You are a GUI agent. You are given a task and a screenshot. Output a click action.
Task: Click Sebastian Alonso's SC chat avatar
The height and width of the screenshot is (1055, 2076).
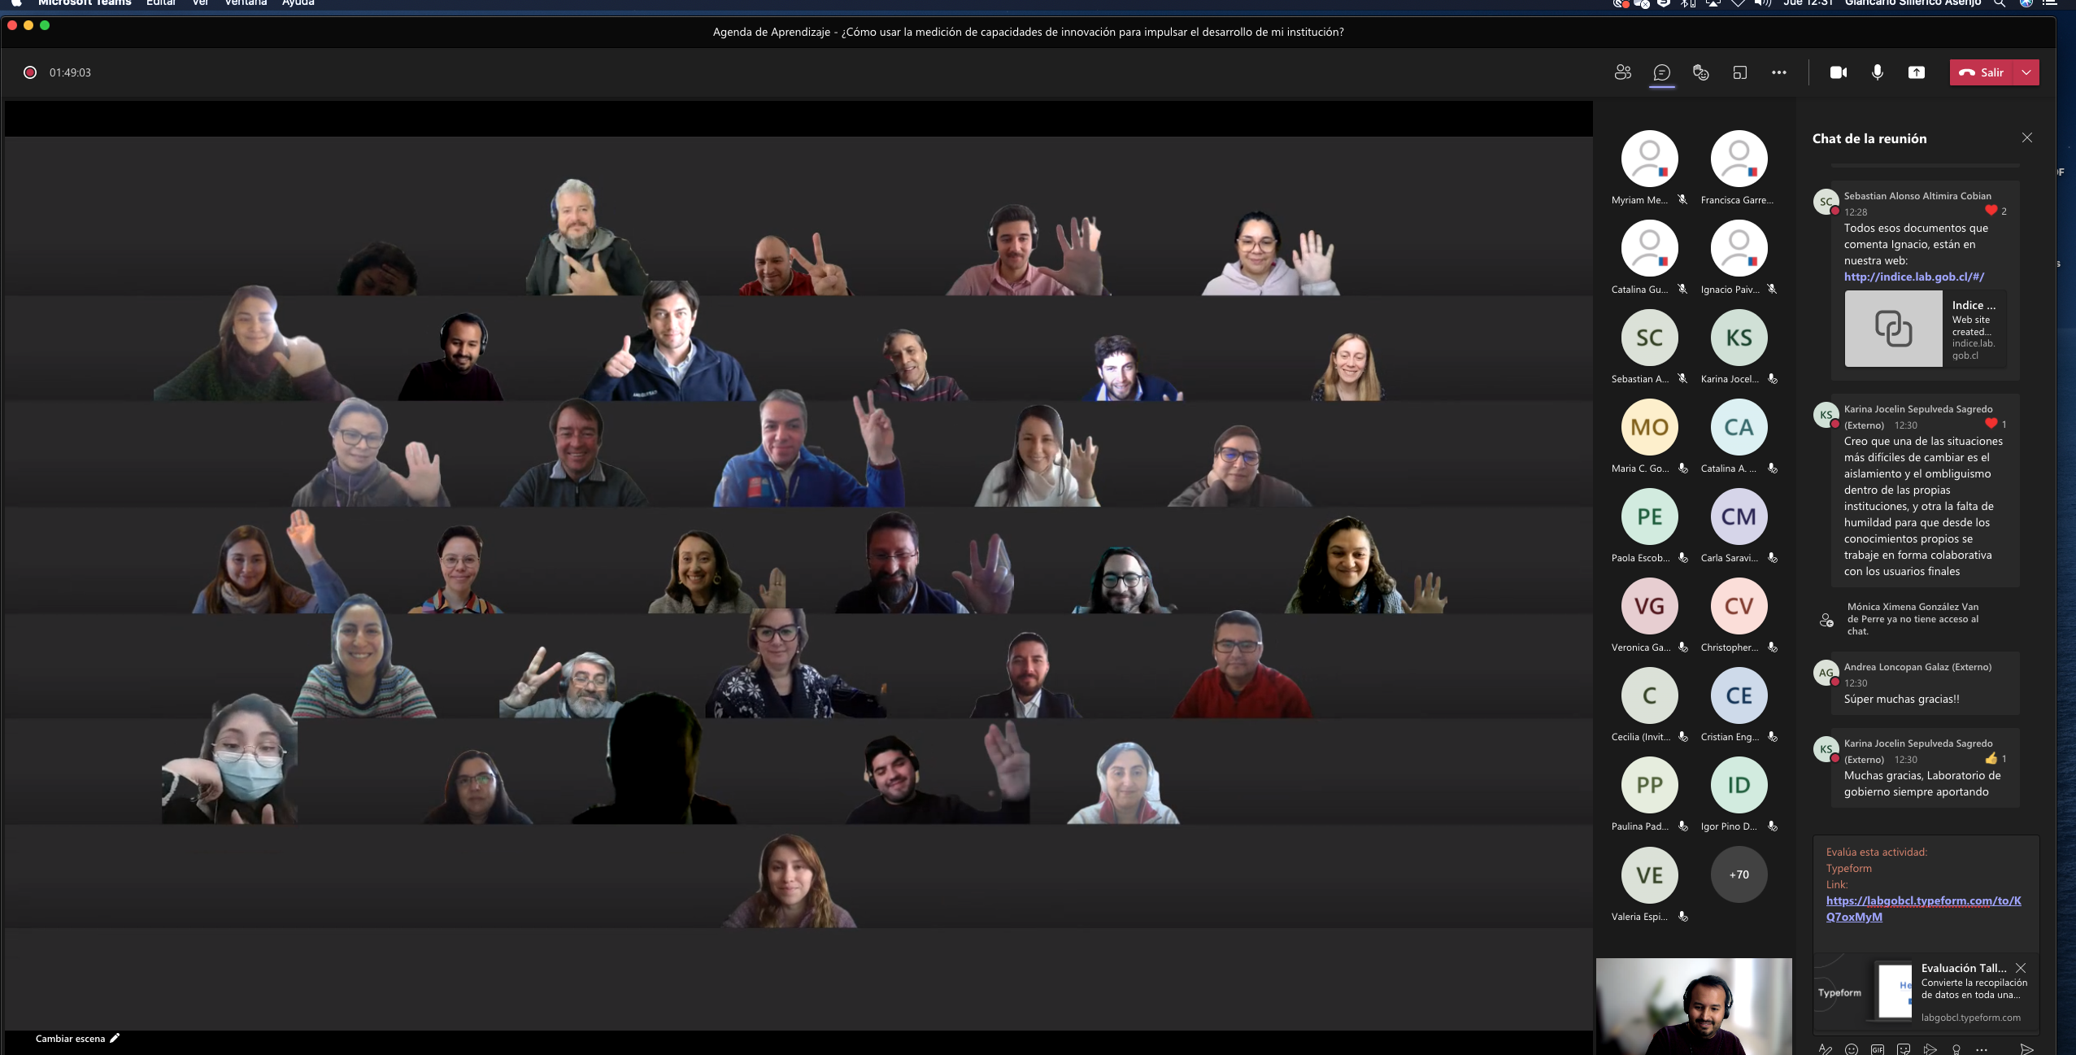(x=1826, y=202)
